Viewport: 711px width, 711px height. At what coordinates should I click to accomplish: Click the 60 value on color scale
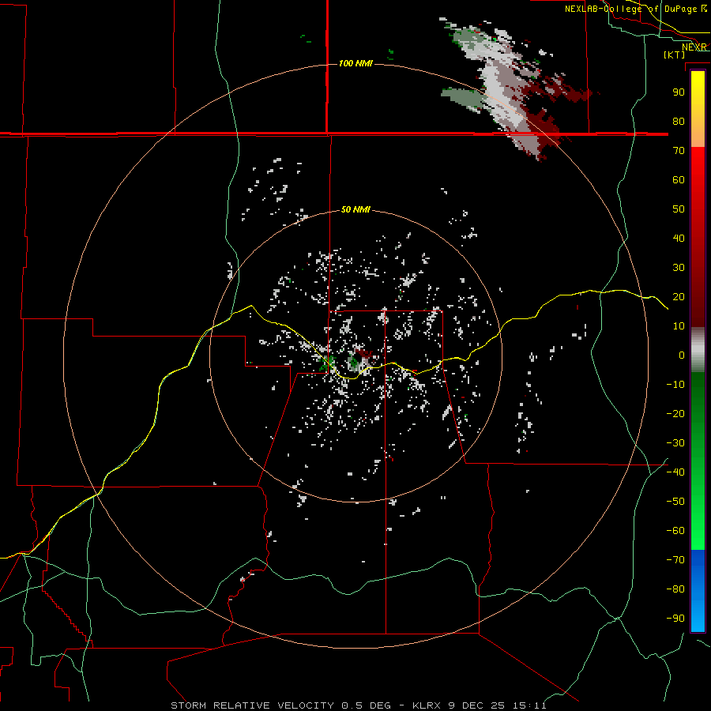coord(679,180)
